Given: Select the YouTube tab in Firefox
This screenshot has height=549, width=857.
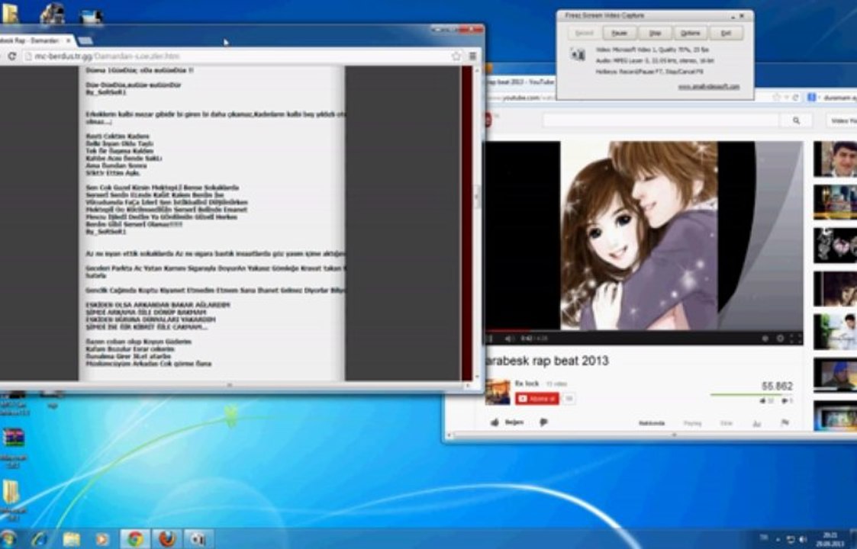Looking at the screenshot, I should click(x=520, y=82).
